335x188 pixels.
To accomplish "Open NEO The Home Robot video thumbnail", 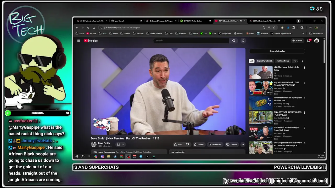I will click(x=260, y=72).
